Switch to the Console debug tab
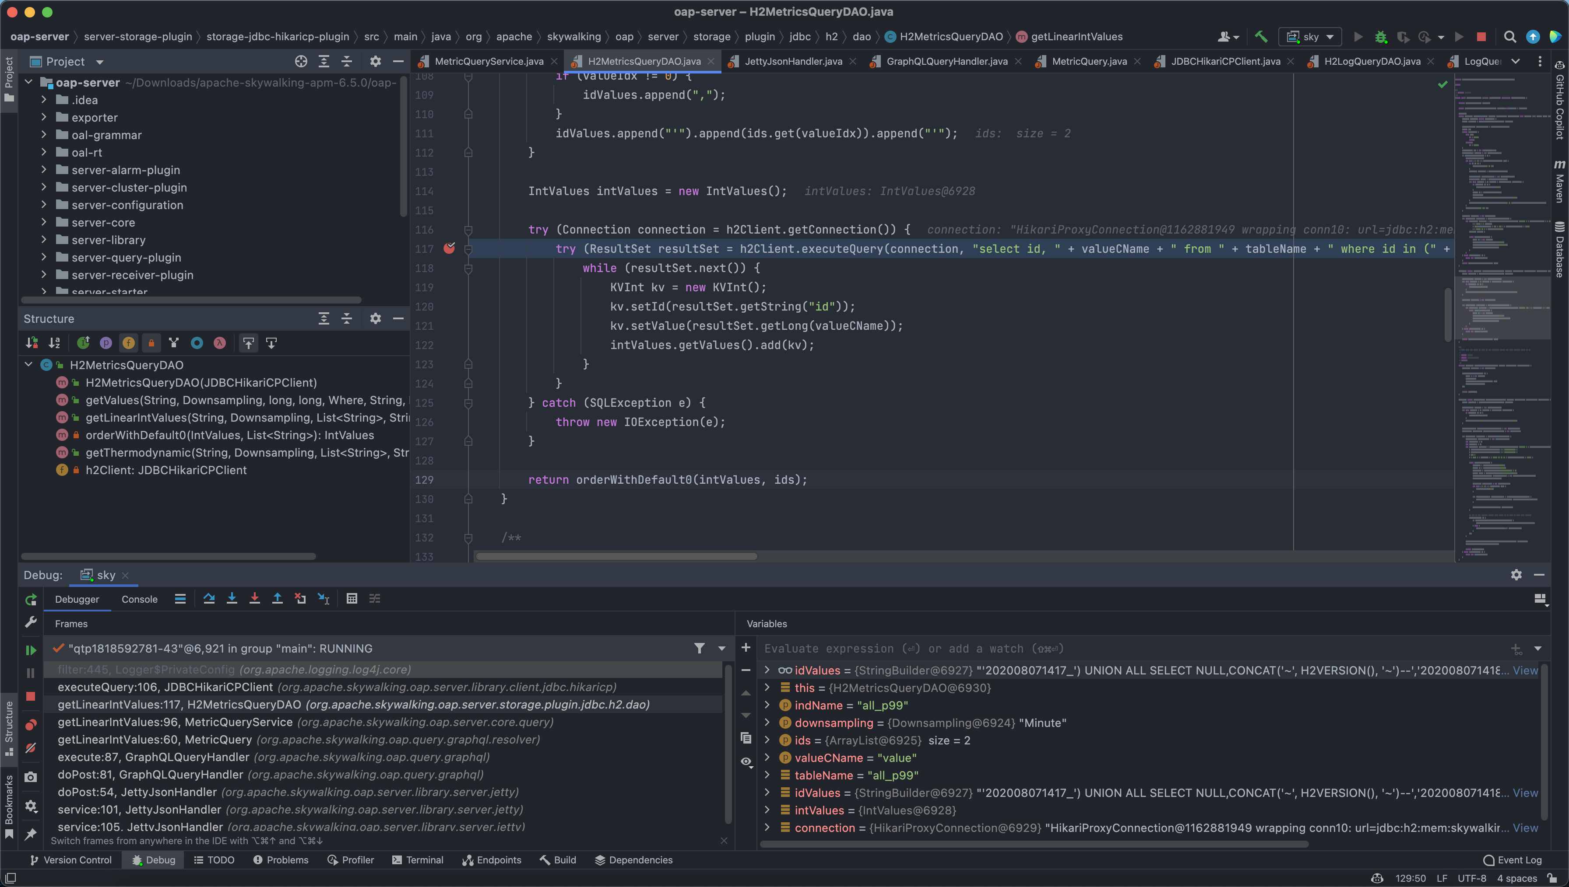Viewport: 1569px width, 887px height. coord(139,600)
